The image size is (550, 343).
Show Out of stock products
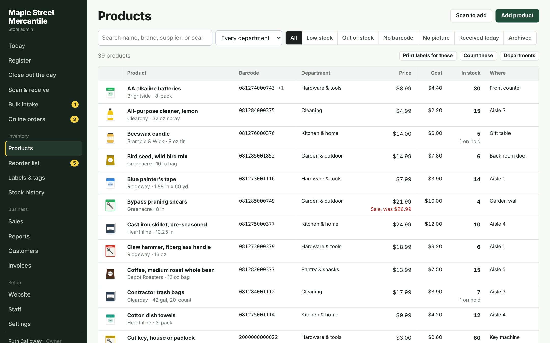click(358, 38)
